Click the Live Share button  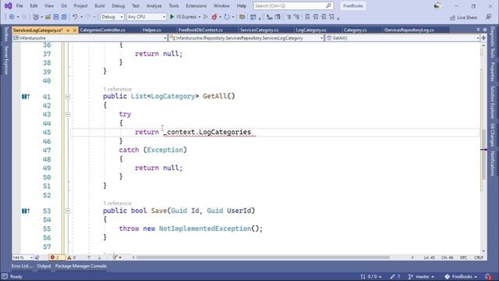(x=463, y=17)
